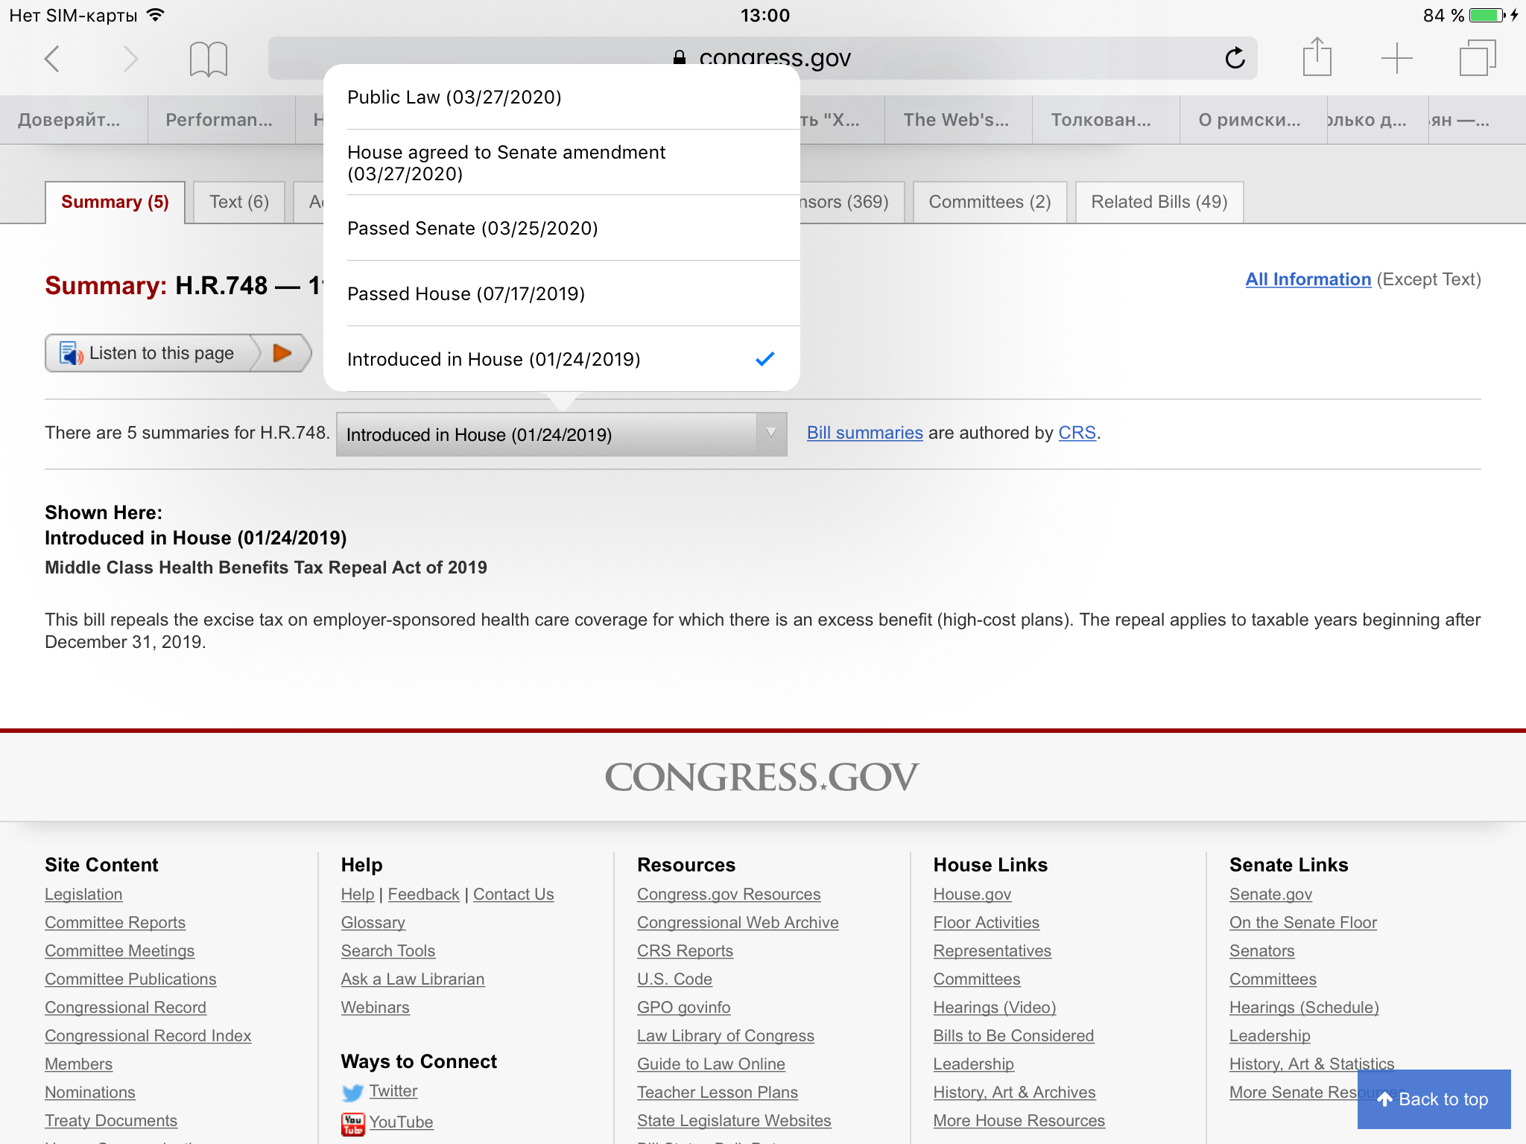Open the Hearings (Schedule) link
The width and height of the screenshot is (1526, 1144).
(1304, 1008)
